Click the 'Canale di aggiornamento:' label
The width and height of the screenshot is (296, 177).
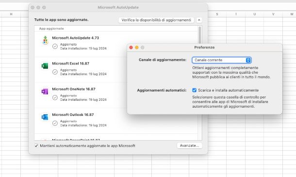163,60
